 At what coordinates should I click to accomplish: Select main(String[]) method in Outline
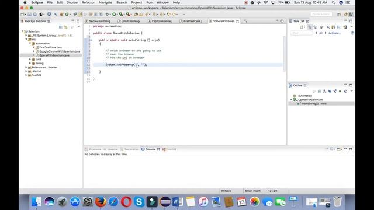point(314,104)
